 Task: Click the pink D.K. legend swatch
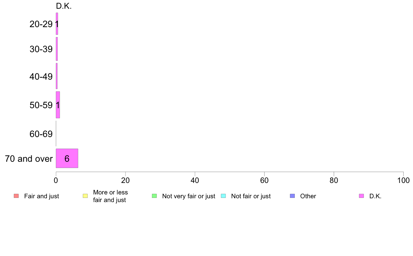click(x=362, y=196)
